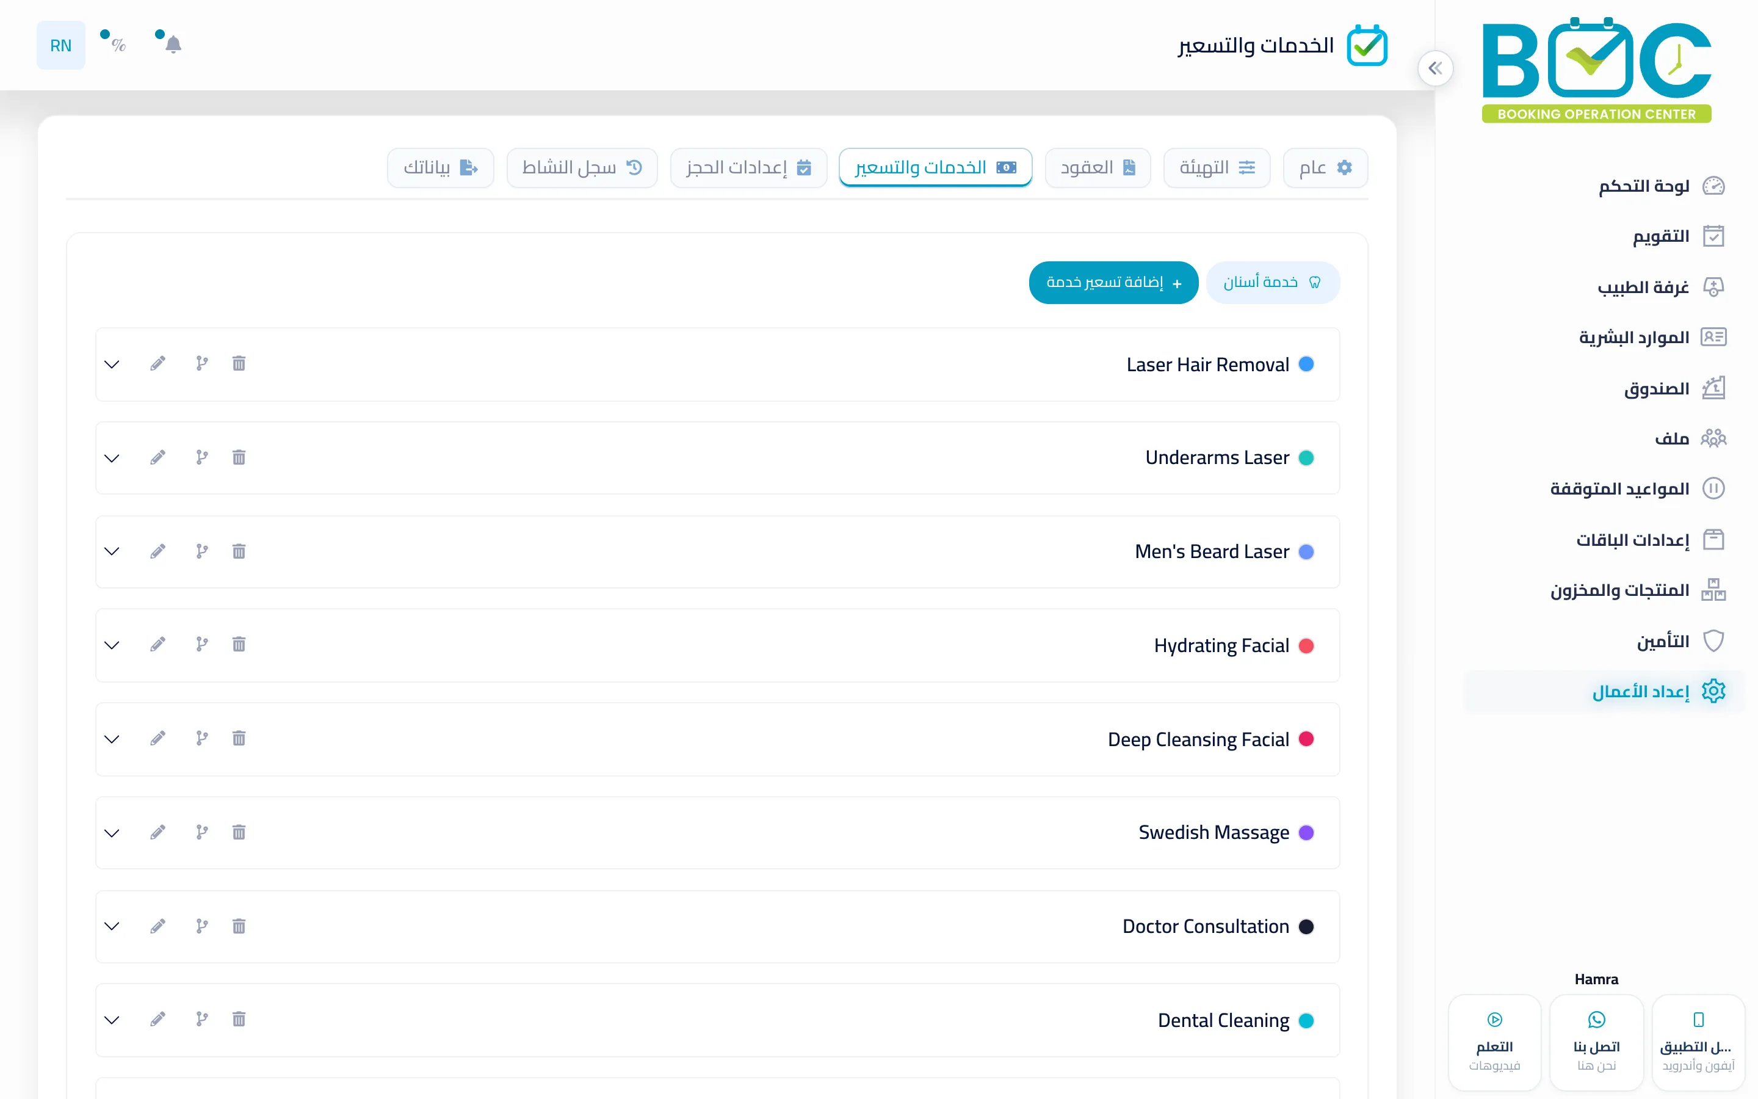Open التقويم in sidebar
The width and height of the screenshot is (1758, 1099).
click(1678, 236)
